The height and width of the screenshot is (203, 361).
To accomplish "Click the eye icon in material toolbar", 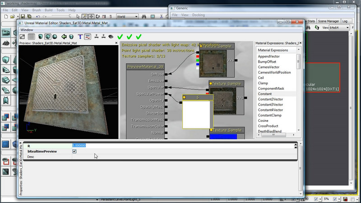I will click(x=110, y=37).
